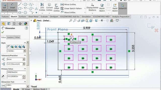
Task: Decrease primary value with down stepper
Action: click(x=24, y=78)
